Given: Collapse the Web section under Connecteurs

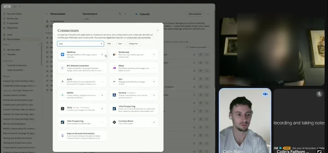Looking at the screenshot, I should coord(86,19).
